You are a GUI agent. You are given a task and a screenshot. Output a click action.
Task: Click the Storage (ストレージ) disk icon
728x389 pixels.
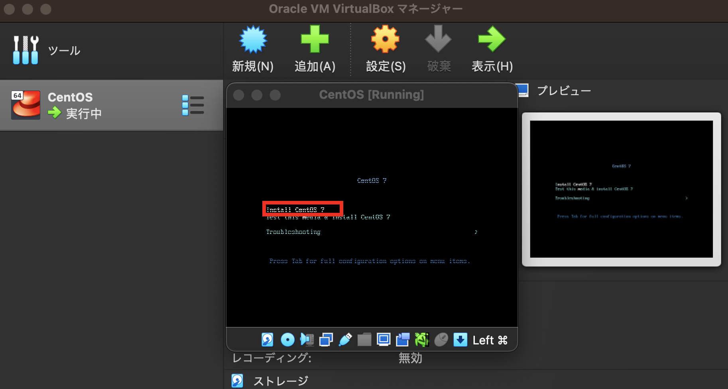click(238, 381)
